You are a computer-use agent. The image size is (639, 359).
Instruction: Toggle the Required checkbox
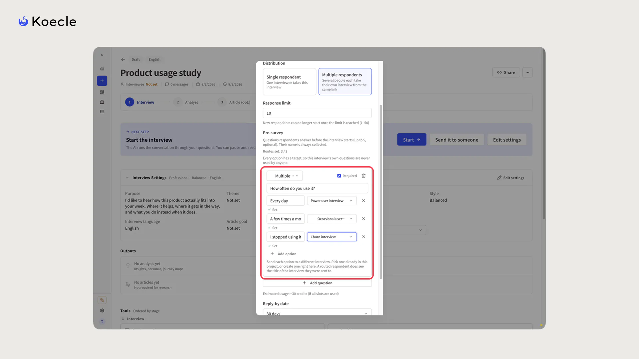coord(339,176)
